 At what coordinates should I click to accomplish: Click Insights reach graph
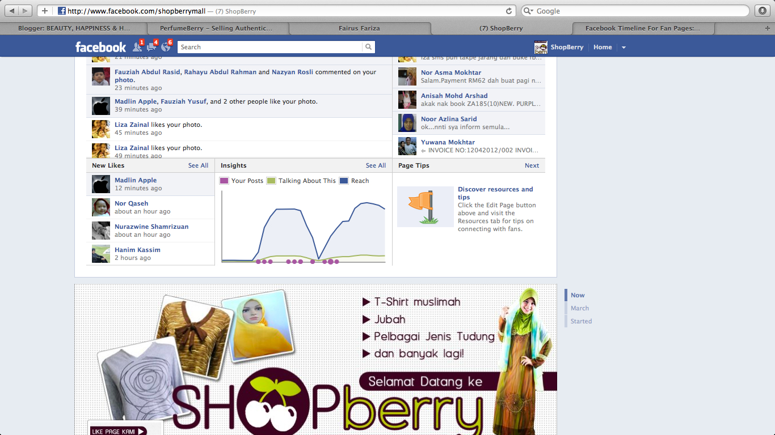(x=304, y=227)
